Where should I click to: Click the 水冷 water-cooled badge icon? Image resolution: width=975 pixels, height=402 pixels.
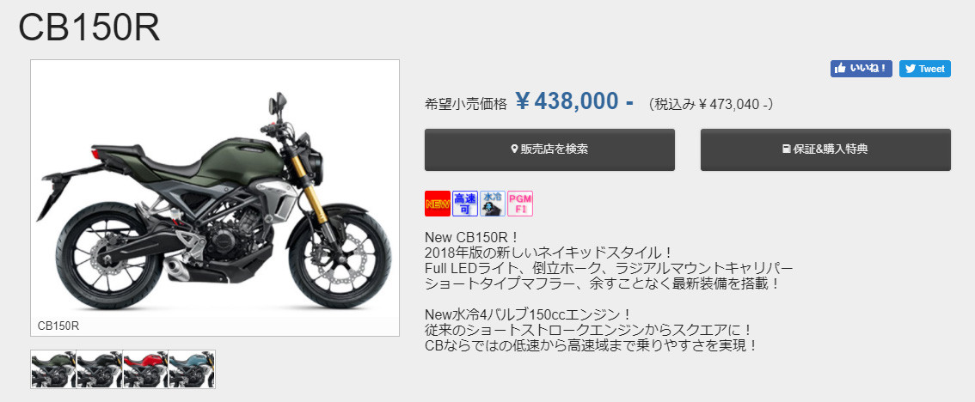coord(493,204)
